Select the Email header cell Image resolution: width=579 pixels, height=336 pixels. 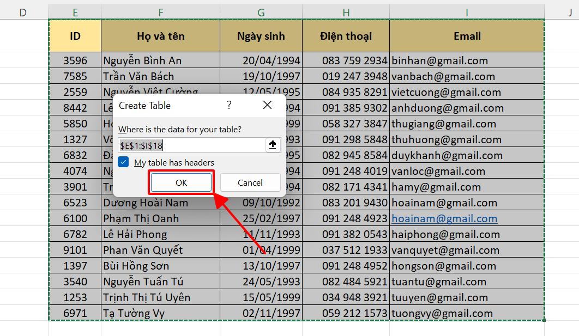pyautogui.click(x=467, y=35)
